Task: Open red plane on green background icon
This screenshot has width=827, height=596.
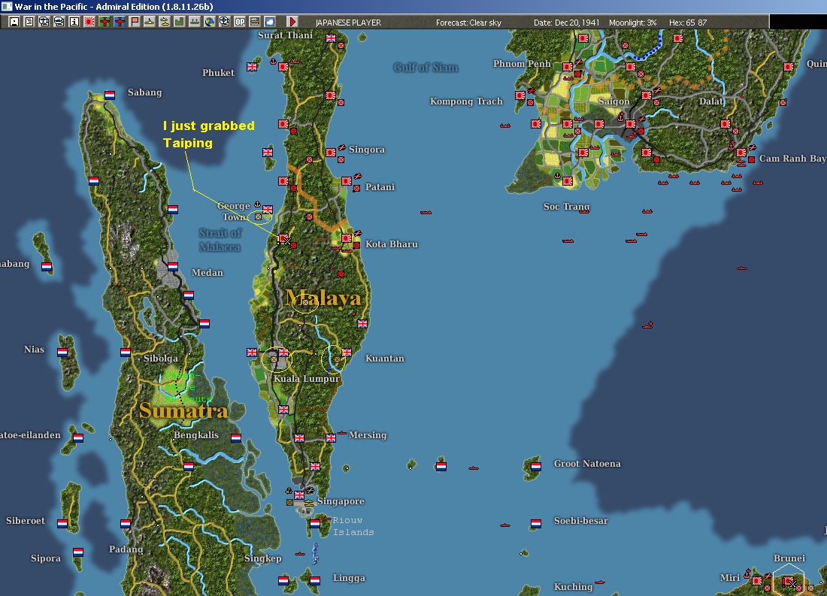Action: [105, 22]
